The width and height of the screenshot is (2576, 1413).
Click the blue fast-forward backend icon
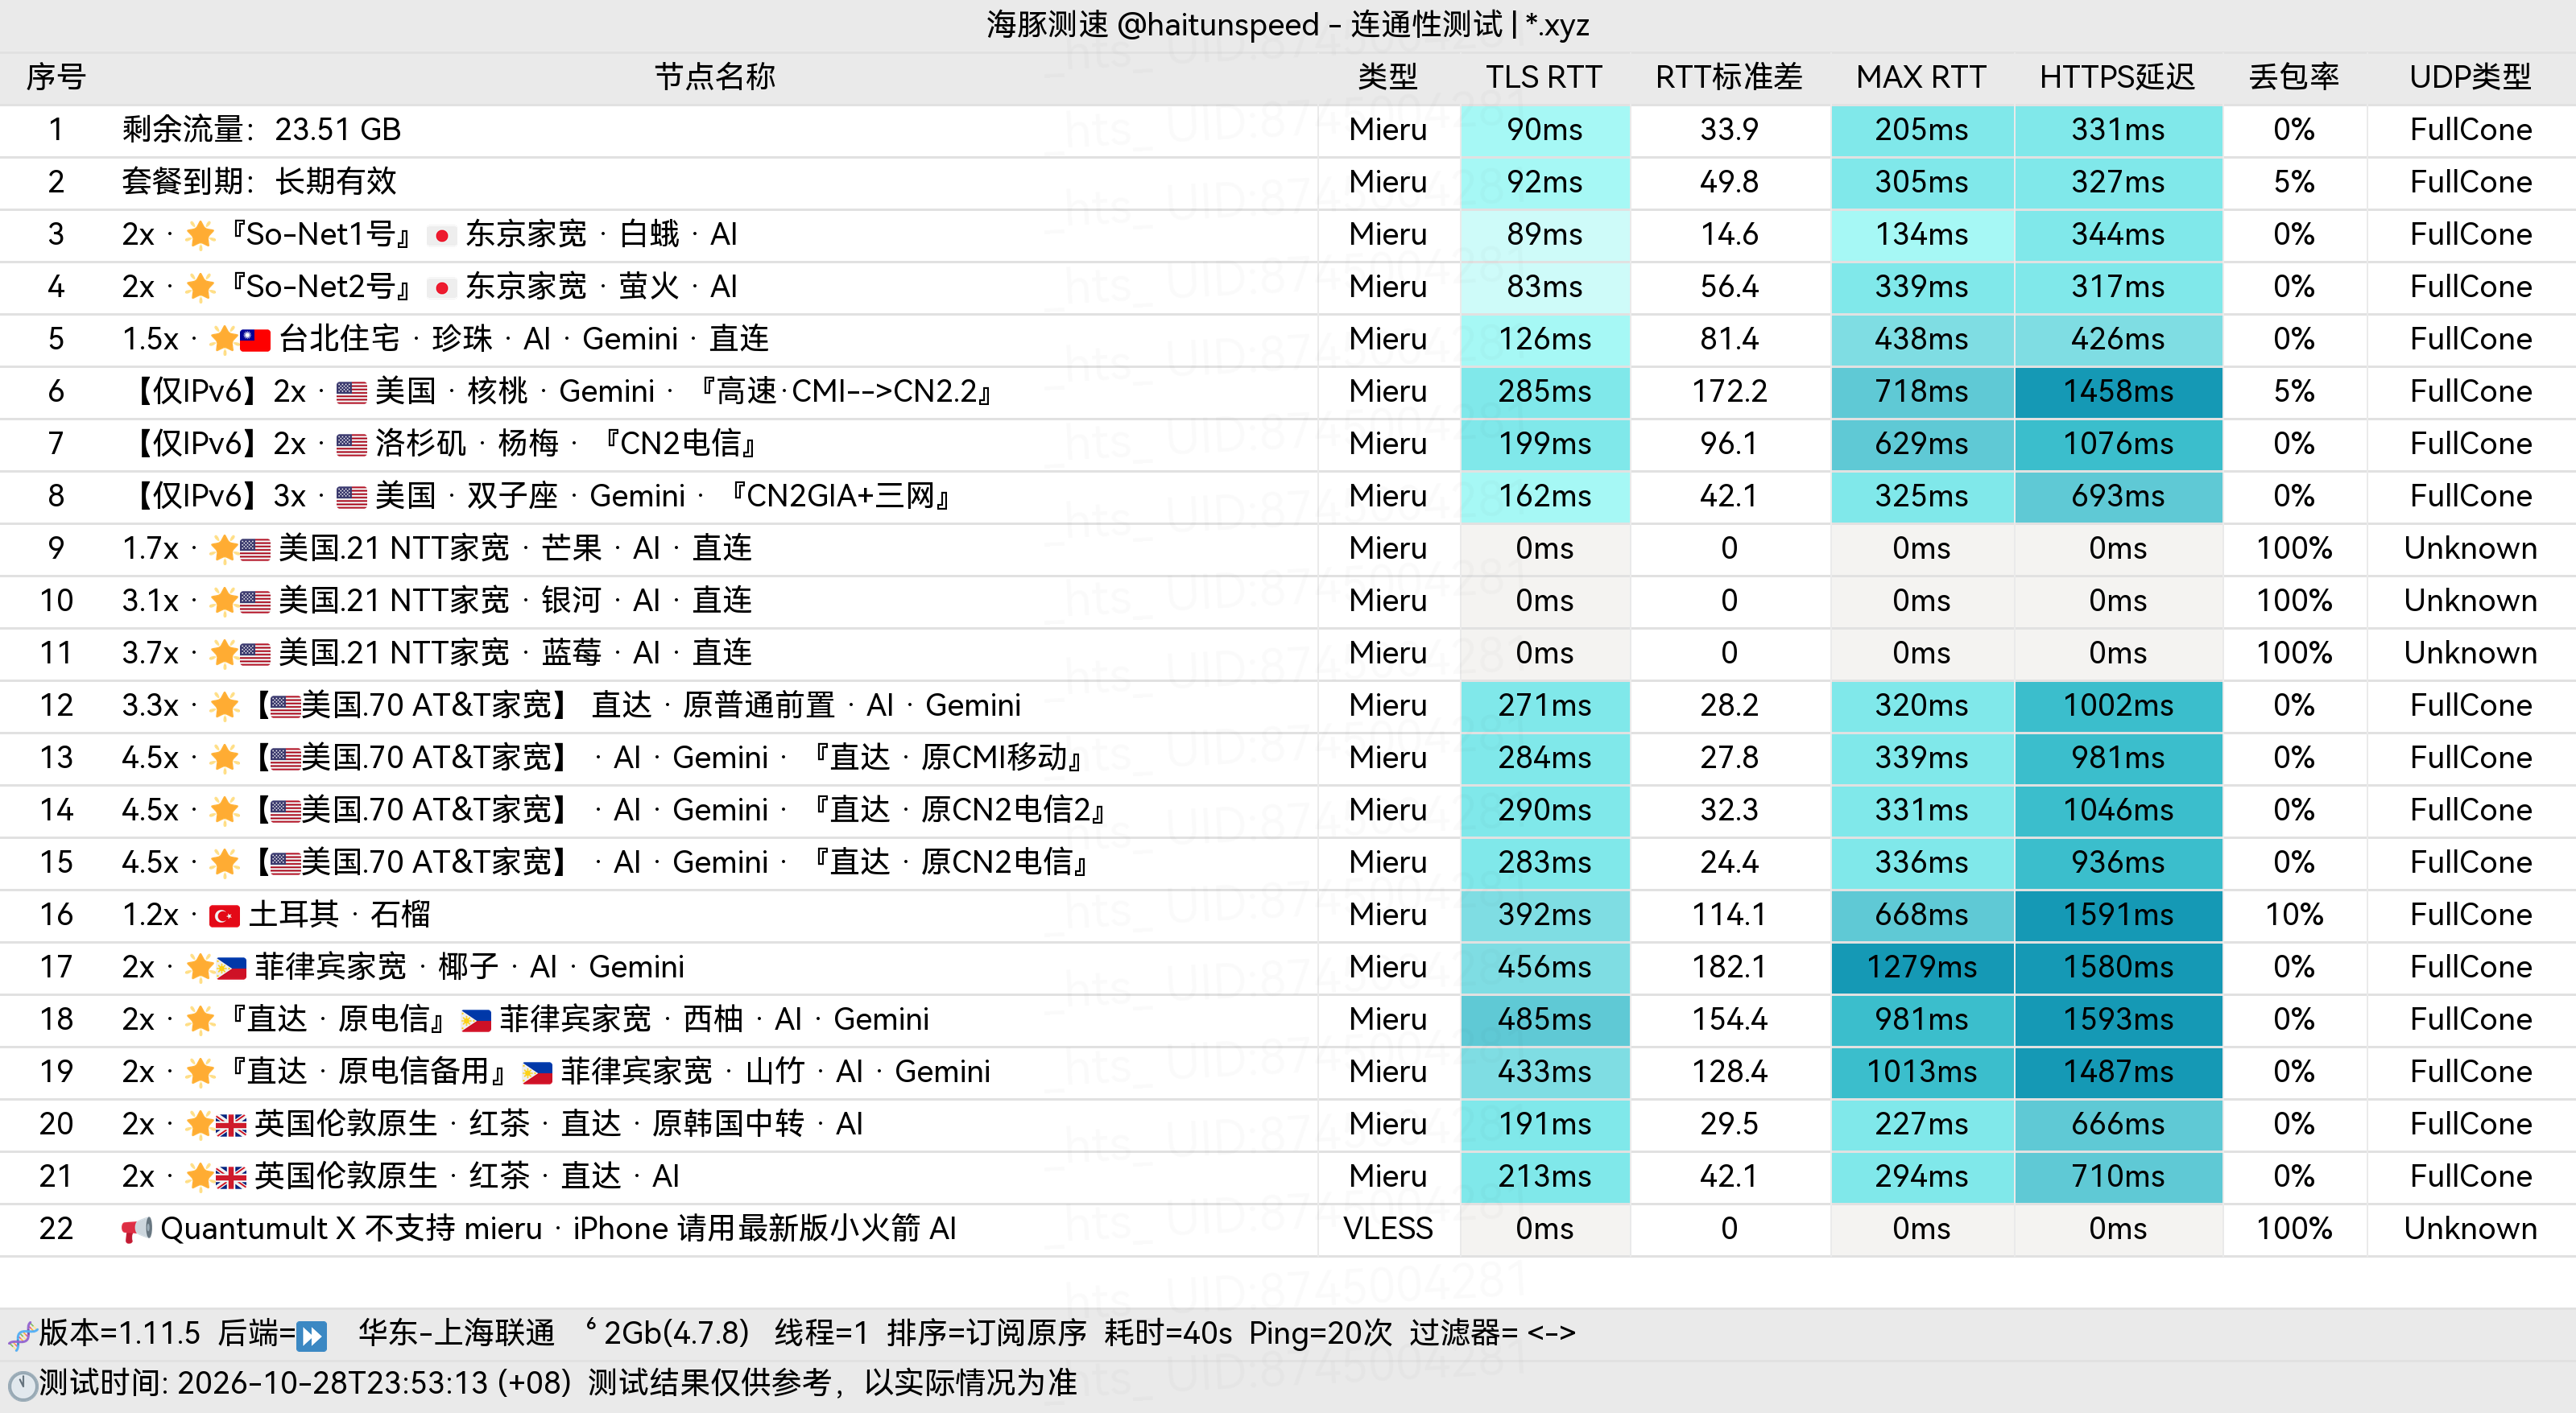coord(312,1336)
